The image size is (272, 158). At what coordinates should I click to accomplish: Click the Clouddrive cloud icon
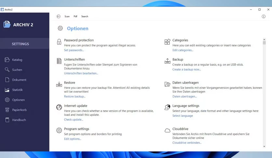click(x=168, y=130)
